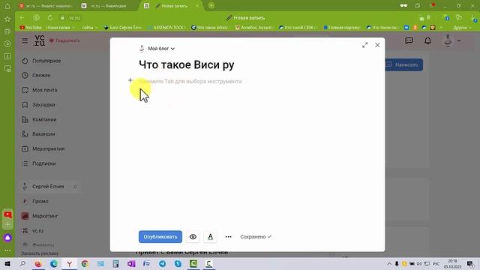Open the red YouTube icon in browser sidebar
480x270 pixels.
[7, 214]
